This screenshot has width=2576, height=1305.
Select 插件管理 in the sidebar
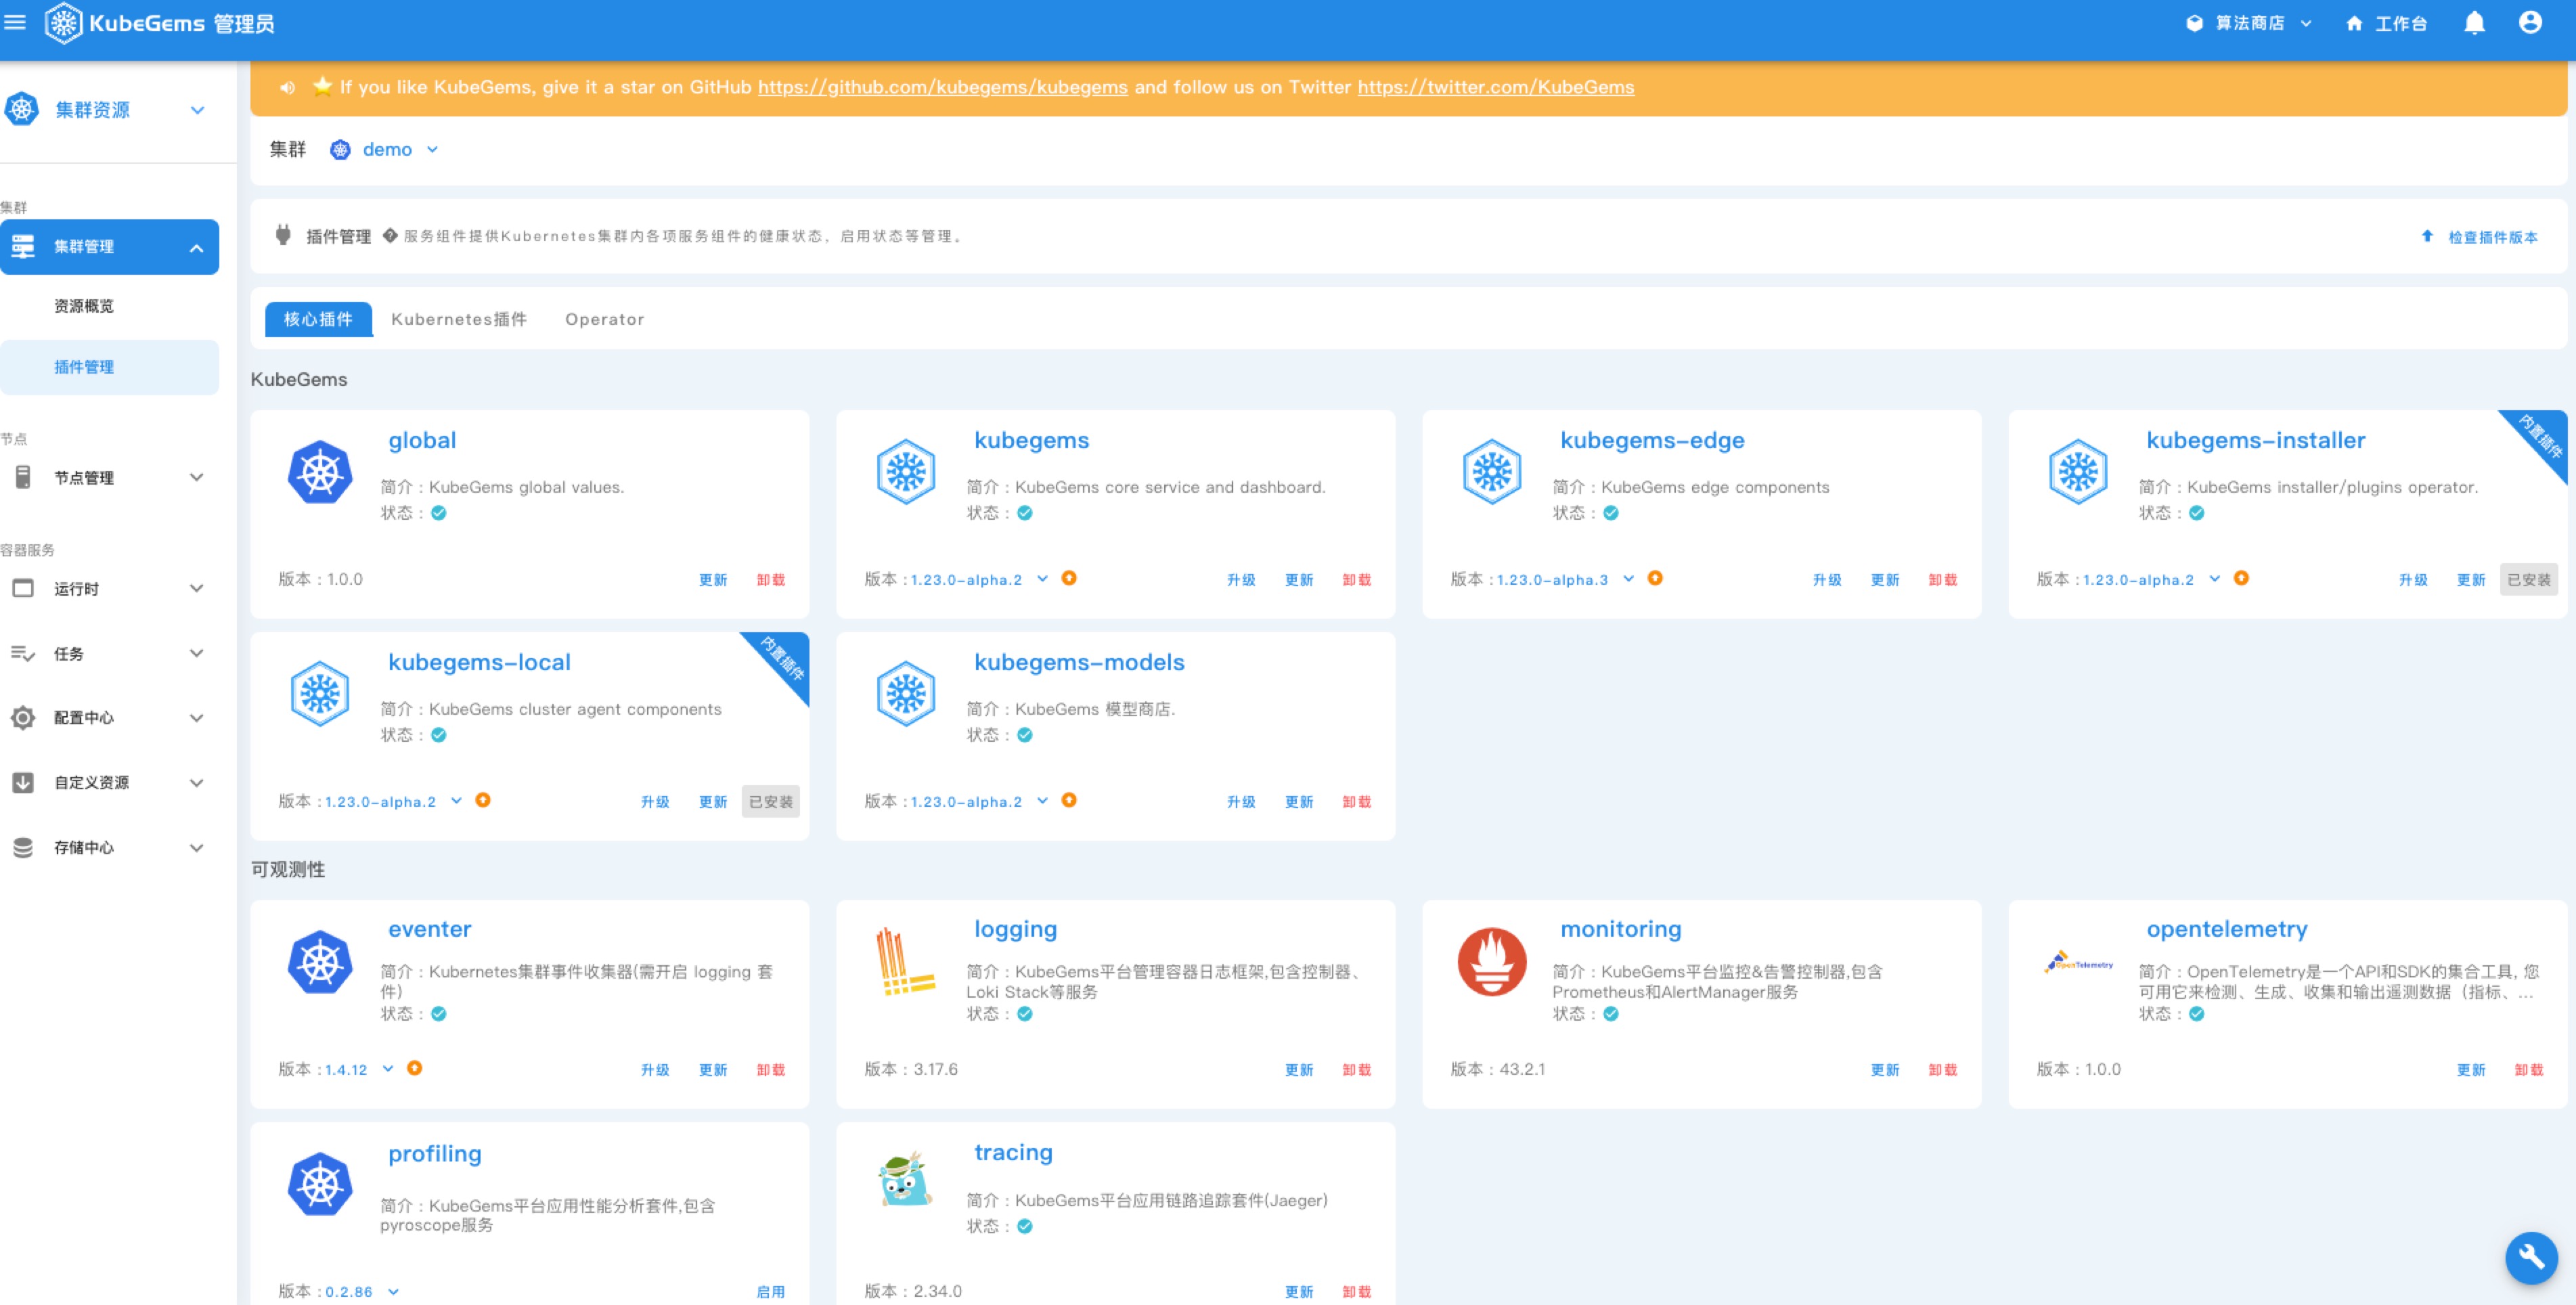tap(109, 367)
